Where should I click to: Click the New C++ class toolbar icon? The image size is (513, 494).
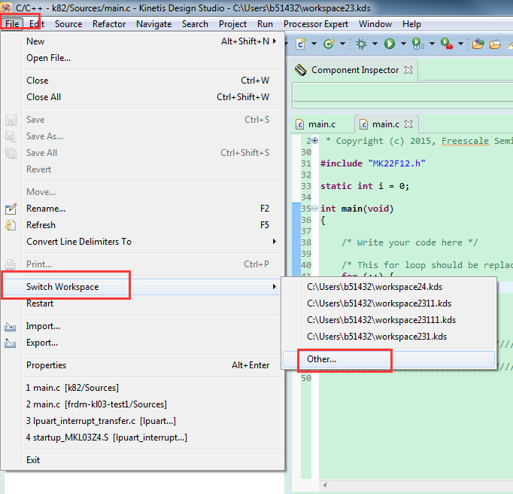tap(329, 44)
